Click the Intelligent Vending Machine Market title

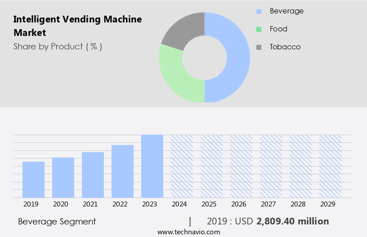click(77, 26)
